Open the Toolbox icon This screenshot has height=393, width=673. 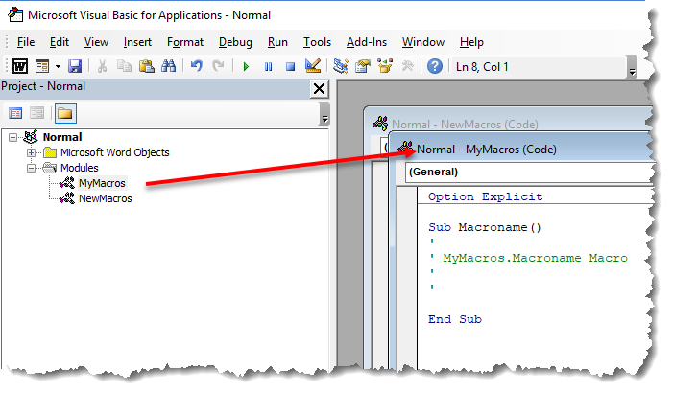tap(407, 66)
